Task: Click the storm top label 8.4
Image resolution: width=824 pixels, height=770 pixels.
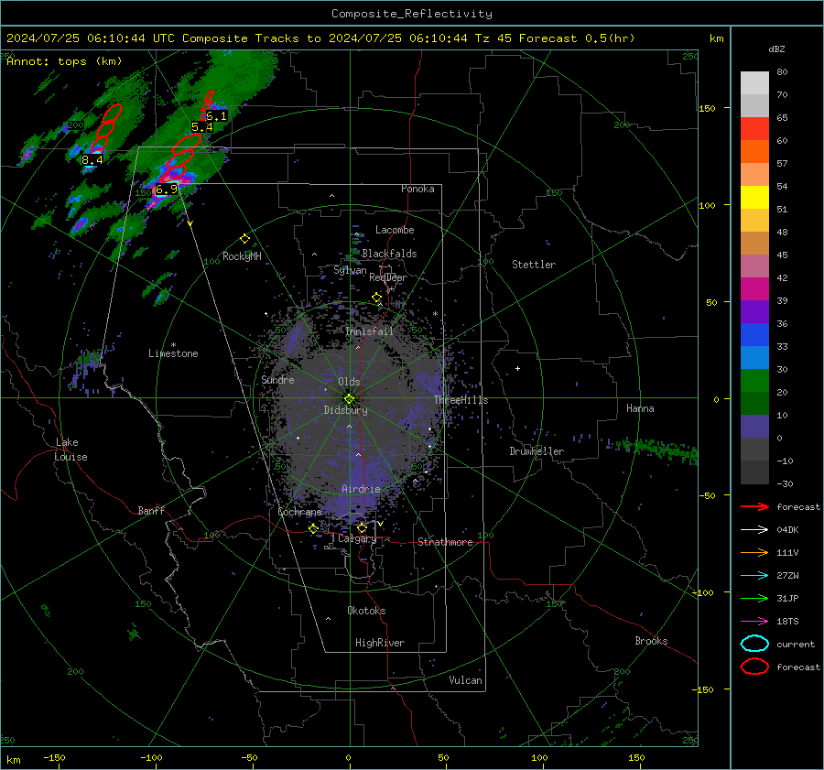Action: [x=92, y=159]
